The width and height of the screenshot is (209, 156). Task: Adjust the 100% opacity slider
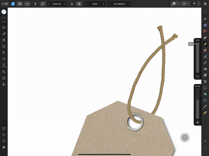tap(198, 58)
